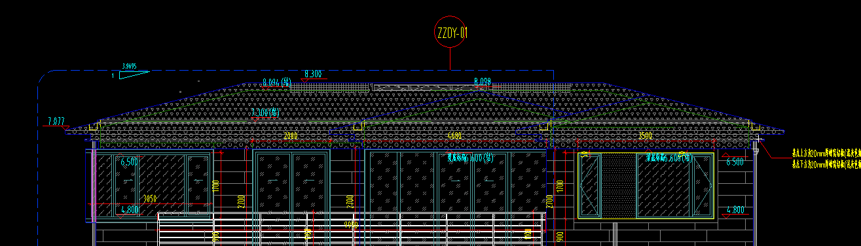Image resolution: width=861 pixels, height=246 pixels.
Task: Click the 8.039 elevation label
Action: [482, 82]
